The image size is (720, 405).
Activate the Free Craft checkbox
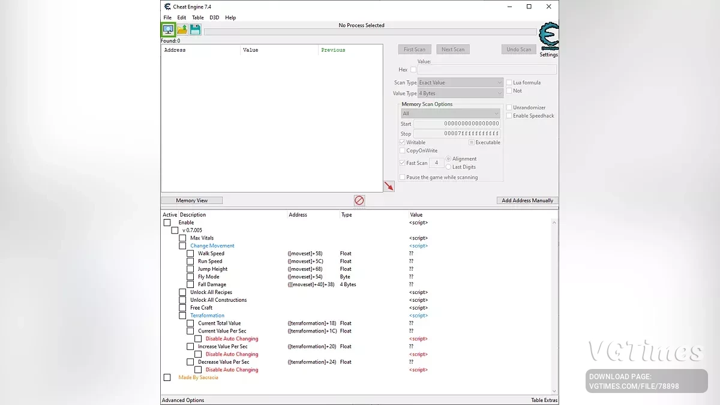click(182, 308)
